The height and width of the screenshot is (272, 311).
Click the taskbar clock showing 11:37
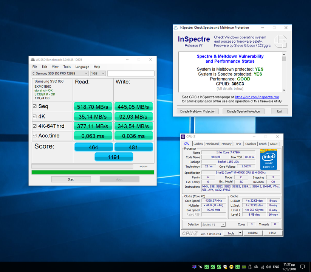tap(289, 267)
